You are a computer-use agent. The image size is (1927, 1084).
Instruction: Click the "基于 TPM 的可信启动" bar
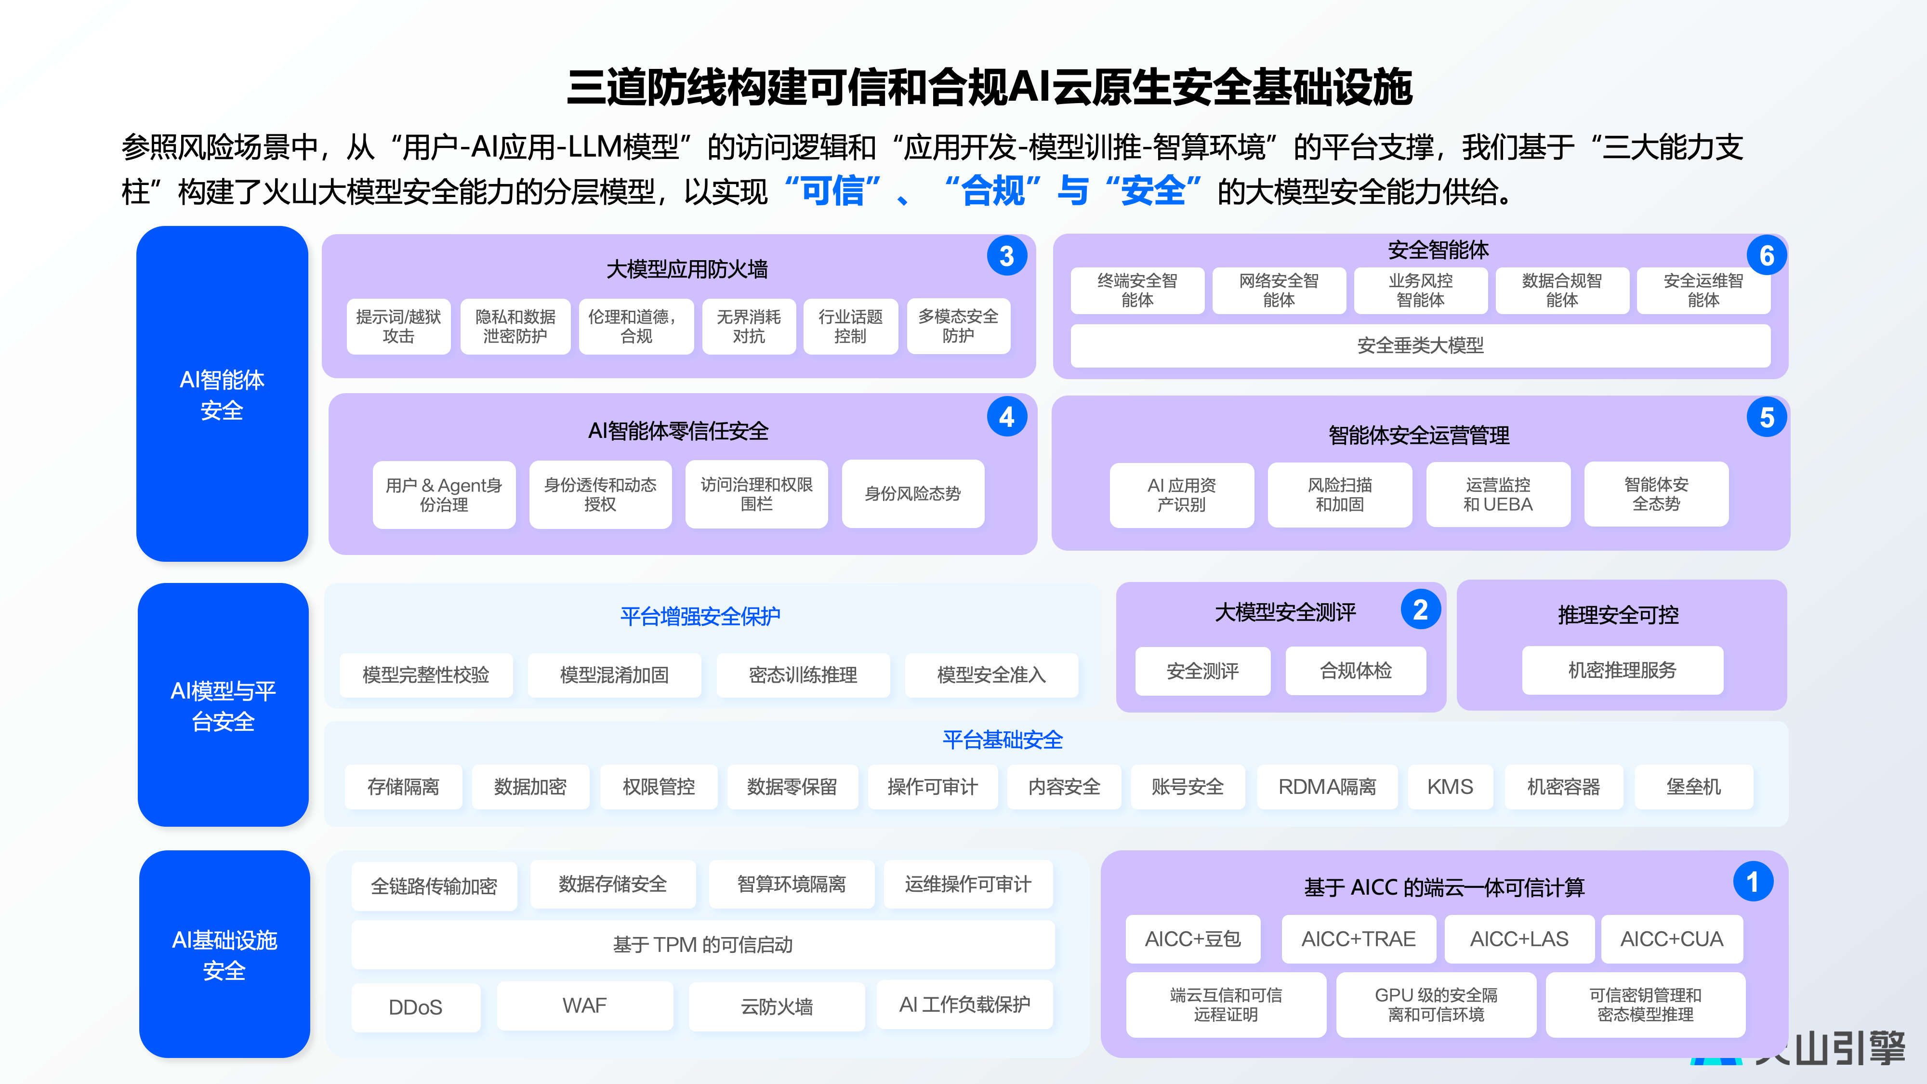click(x=703, y=945)
